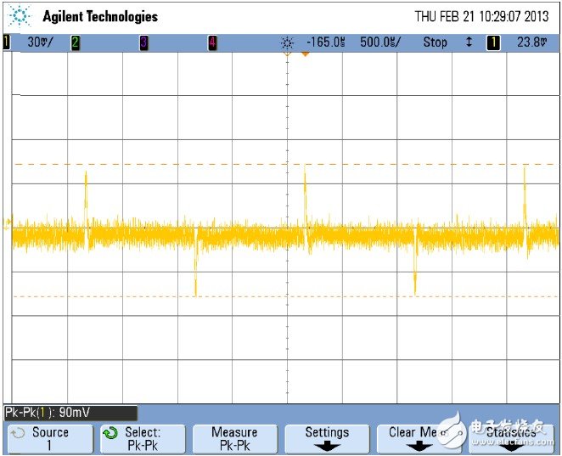562x456 pixels.
Task: Click the channel 1 ground level marker
Action: [x=8, y=224]
